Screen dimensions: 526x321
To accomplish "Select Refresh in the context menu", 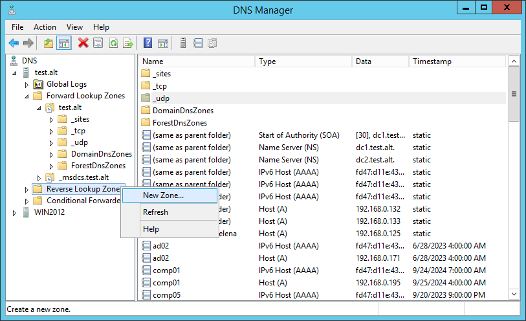I will point(155,212).
